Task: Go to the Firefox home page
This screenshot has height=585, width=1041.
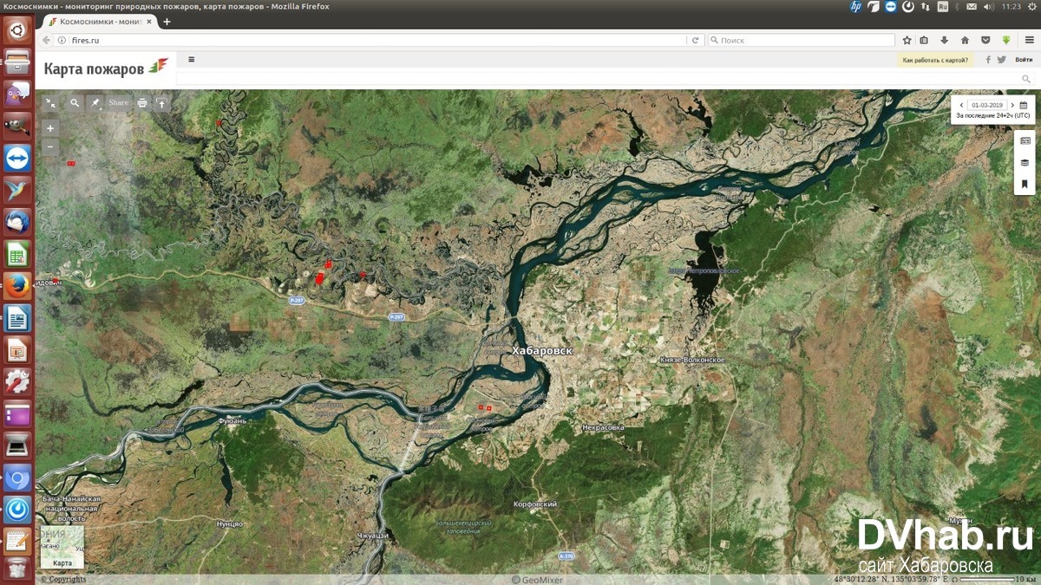Action: 965,40
